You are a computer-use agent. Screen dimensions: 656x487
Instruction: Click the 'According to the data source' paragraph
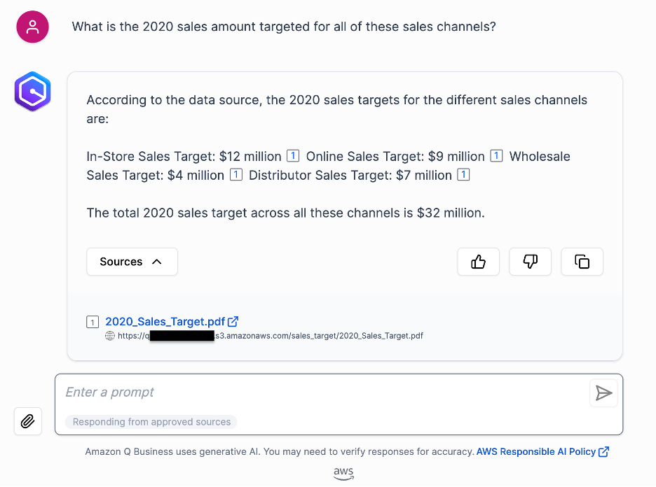coord(337,109)
